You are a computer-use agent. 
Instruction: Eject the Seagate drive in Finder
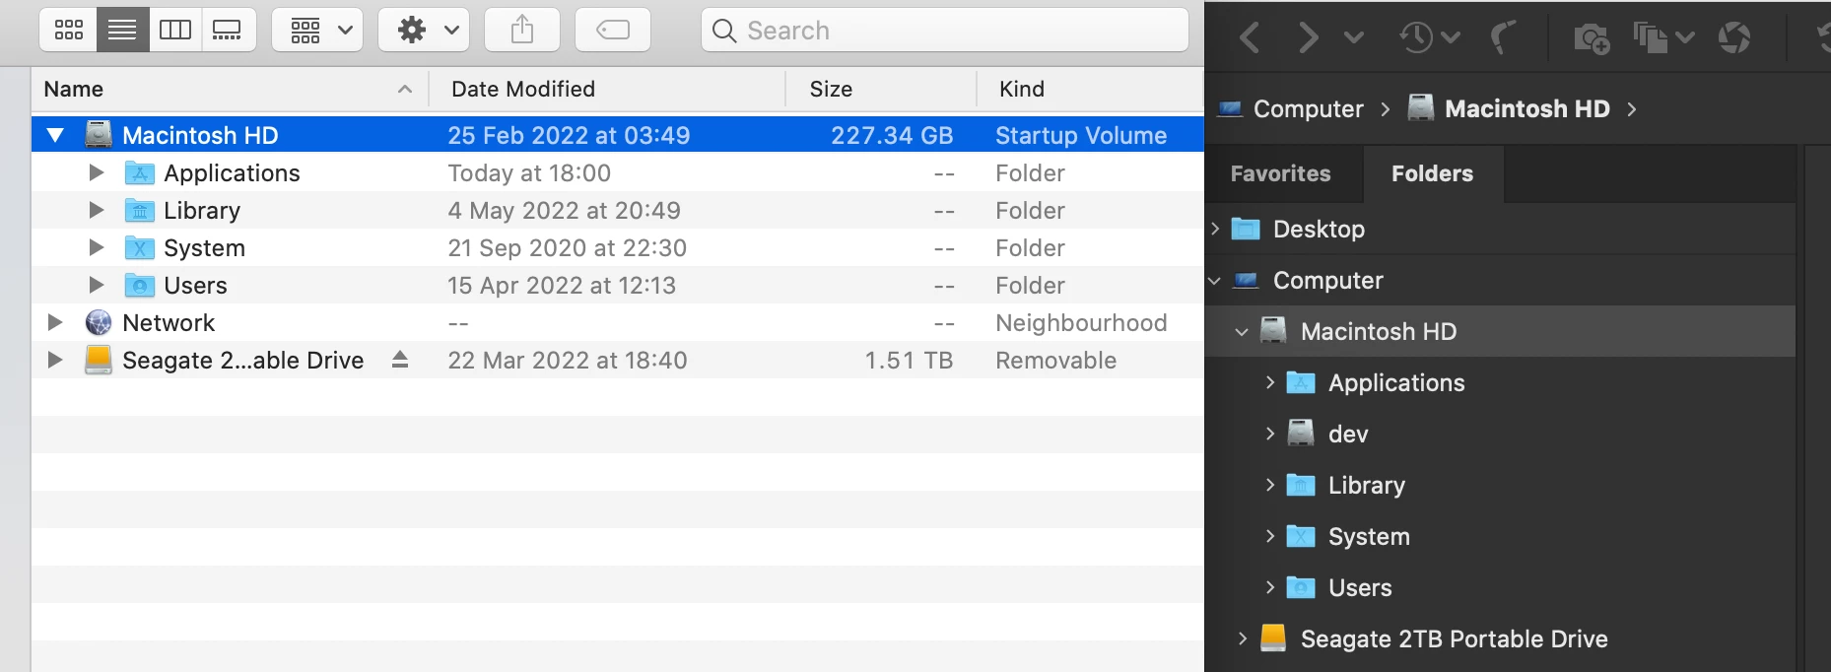point(400,360)
